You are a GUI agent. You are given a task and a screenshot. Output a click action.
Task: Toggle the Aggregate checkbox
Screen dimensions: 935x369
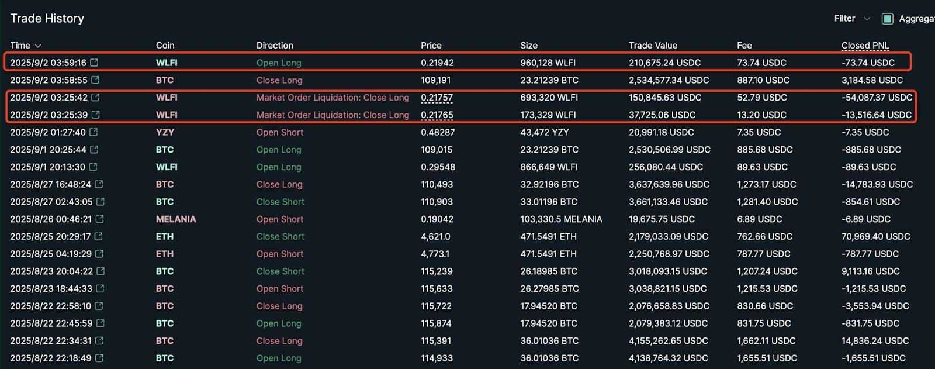pyautogui.click(x=887, y=19)
